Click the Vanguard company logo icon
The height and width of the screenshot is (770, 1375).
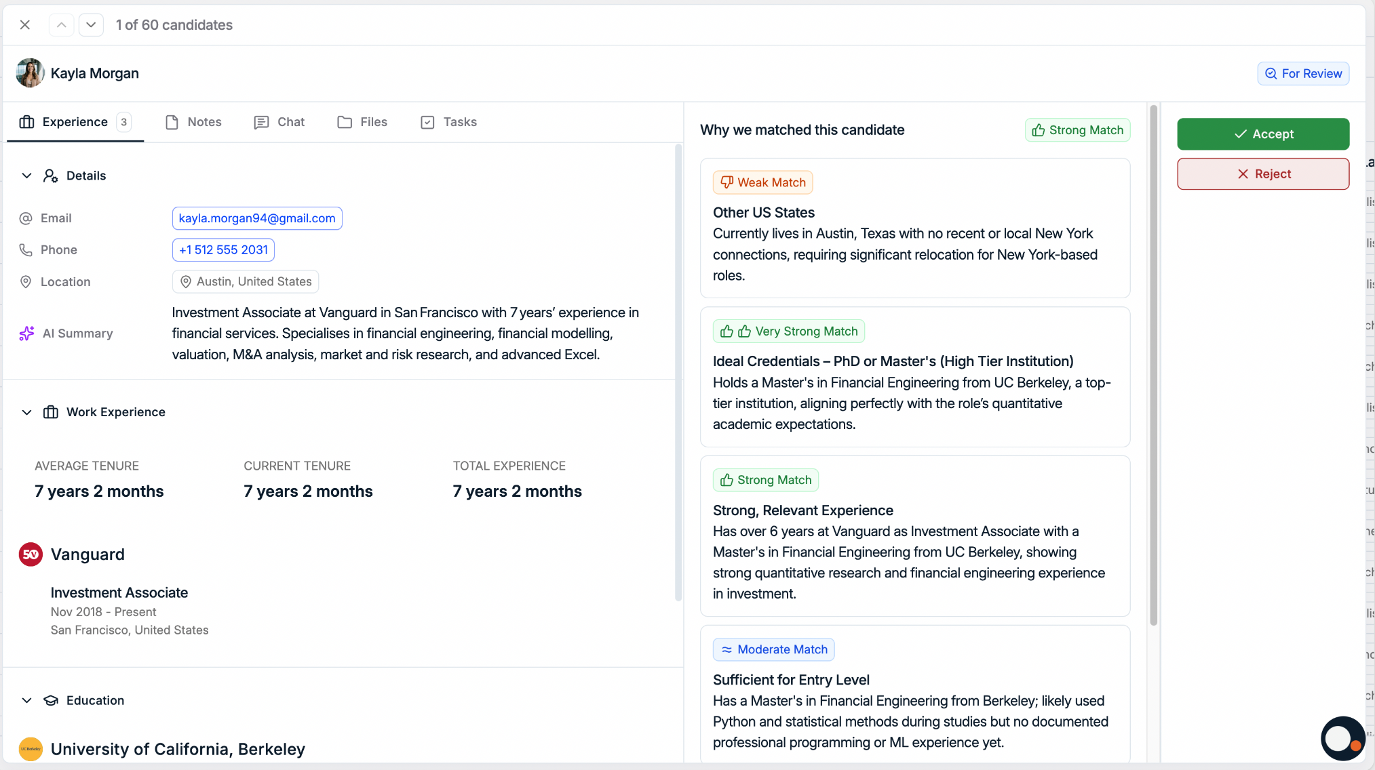(x=31, y=554)
